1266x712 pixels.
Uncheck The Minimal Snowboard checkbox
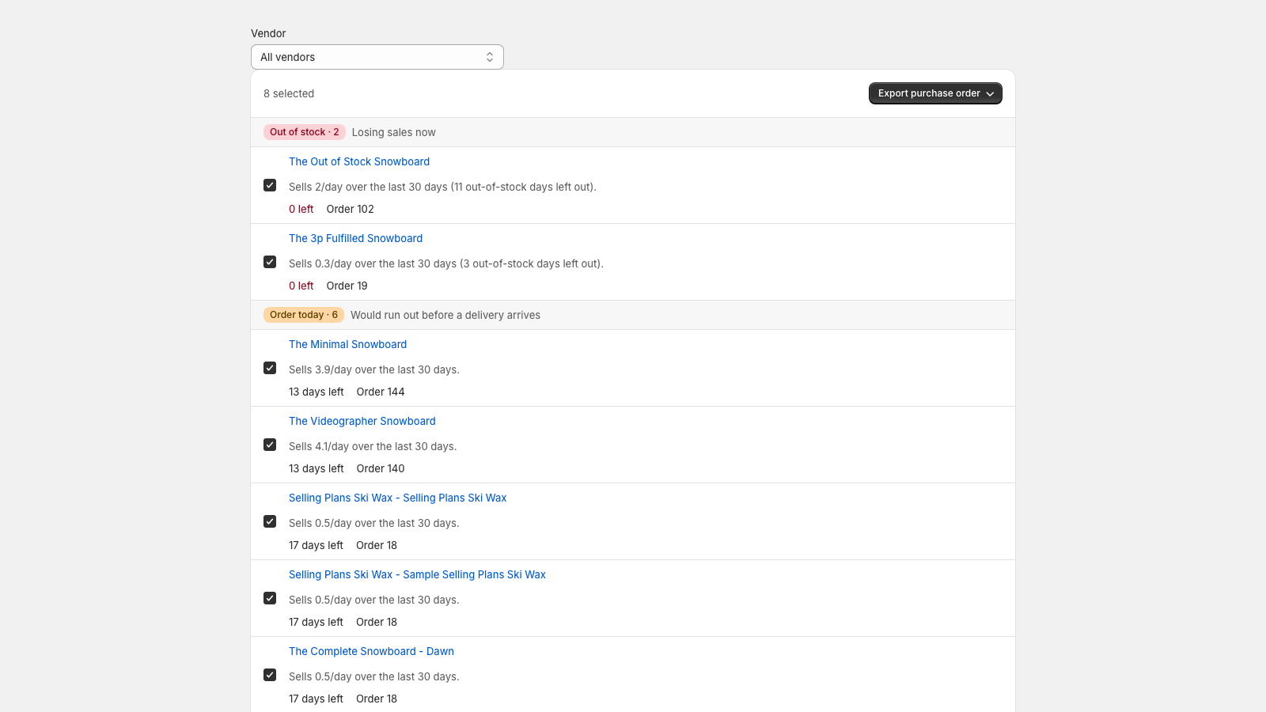(x=270, y=368)
